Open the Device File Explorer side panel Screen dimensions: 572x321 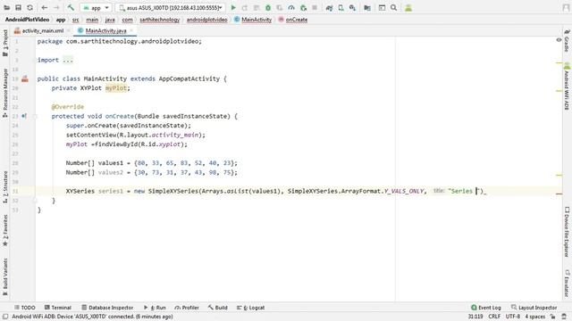[x=567, y=232]
